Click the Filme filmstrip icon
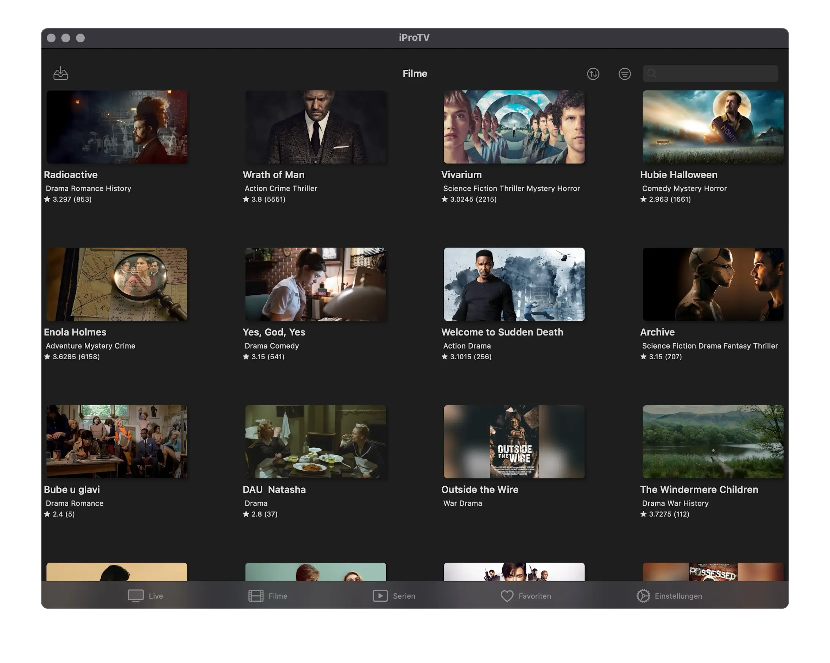Viewport: 830px width, 663px height. [256, 596]
